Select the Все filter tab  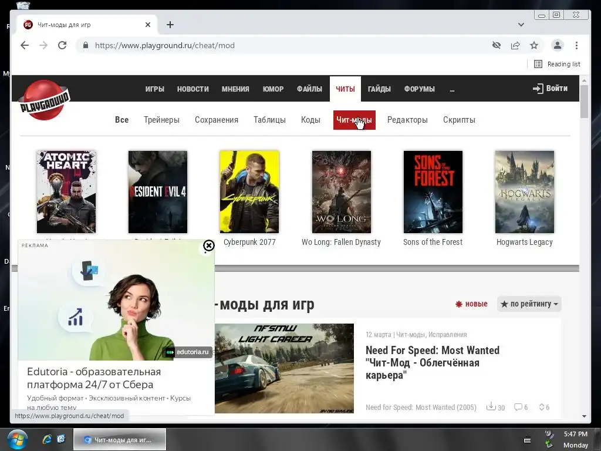pyautogui.click(x=122, y=120)
